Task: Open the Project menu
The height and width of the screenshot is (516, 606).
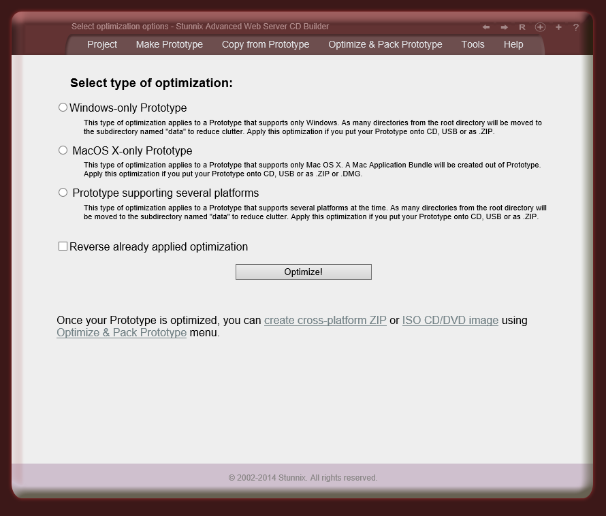Action: (101, 44)
